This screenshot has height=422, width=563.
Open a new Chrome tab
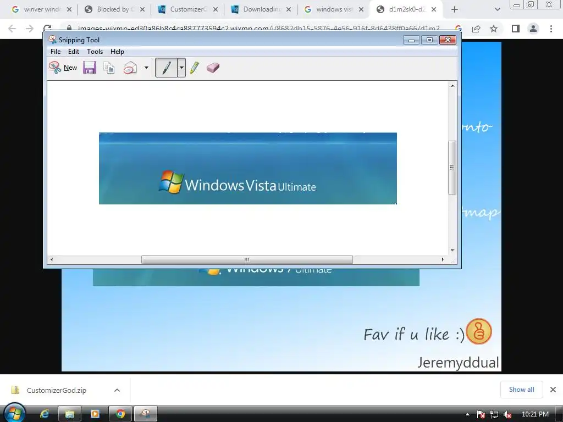(x=455, y=9)
